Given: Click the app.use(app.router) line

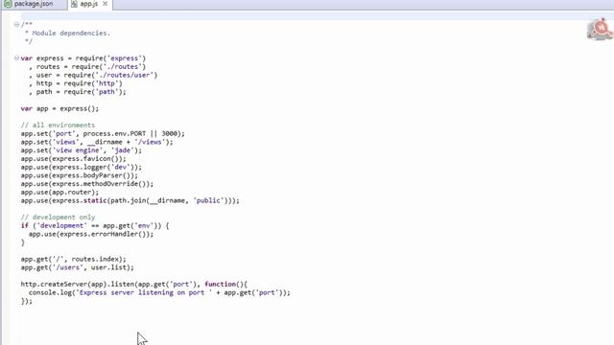Looking at the screenshot, I should point(59,192).
